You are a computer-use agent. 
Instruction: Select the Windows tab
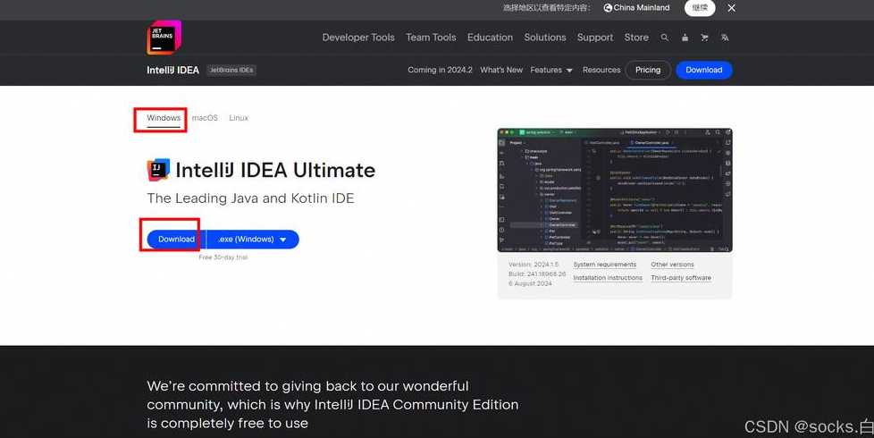[x=164, y=118]
